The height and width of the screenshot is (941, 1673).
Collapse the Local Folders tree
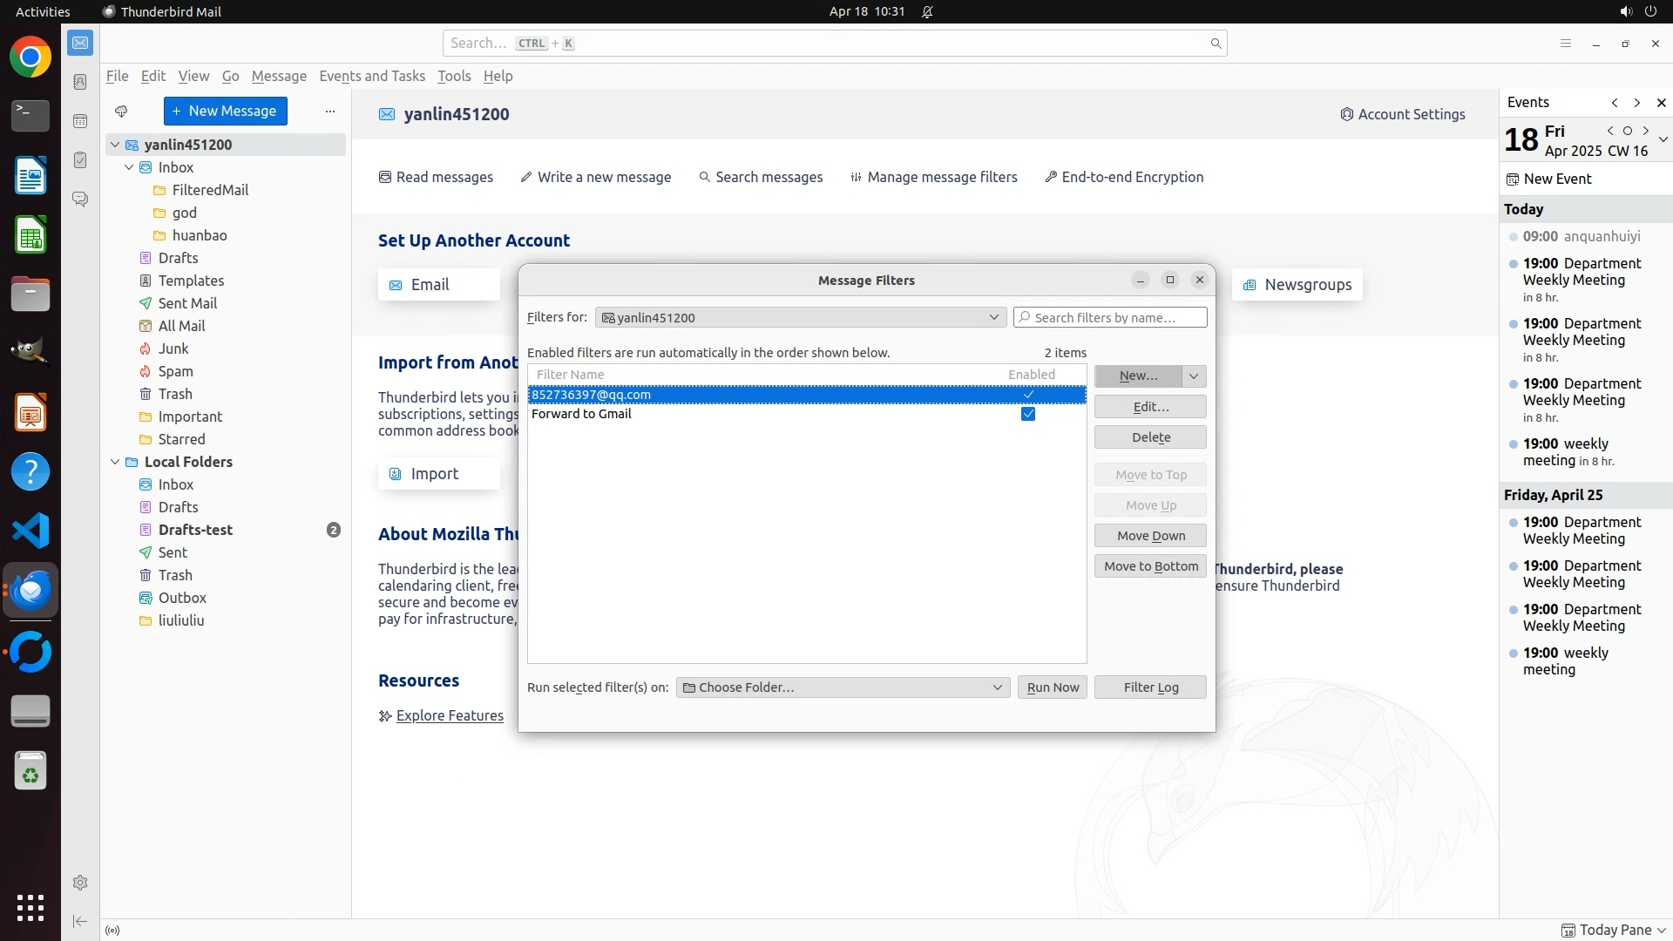115,462
